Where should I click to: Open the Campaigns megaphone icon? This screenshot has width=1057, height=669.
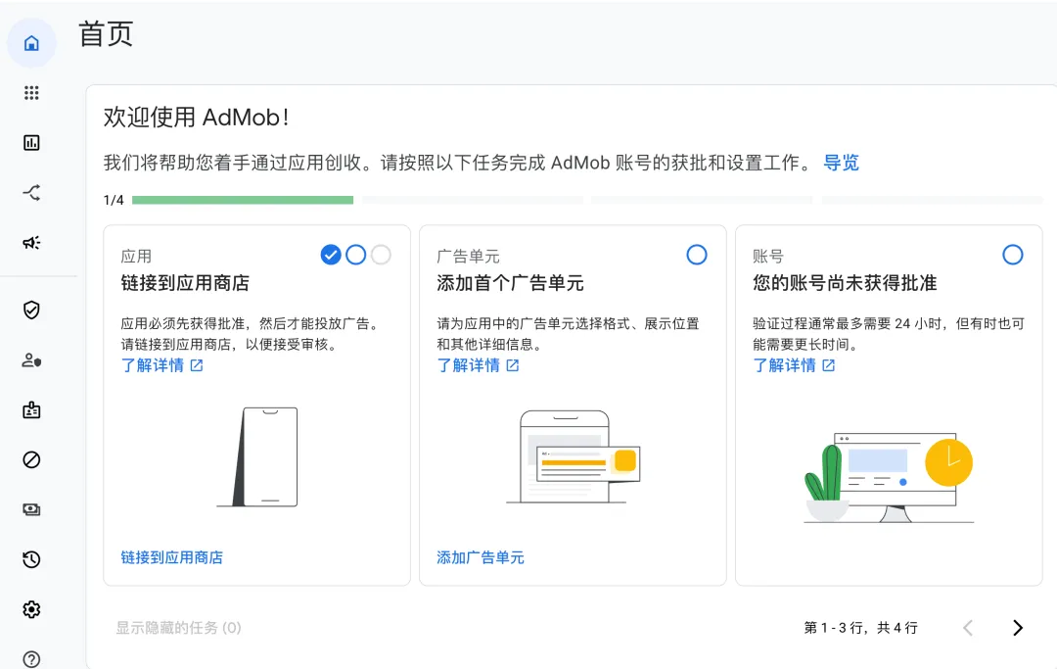coord(31,242)
